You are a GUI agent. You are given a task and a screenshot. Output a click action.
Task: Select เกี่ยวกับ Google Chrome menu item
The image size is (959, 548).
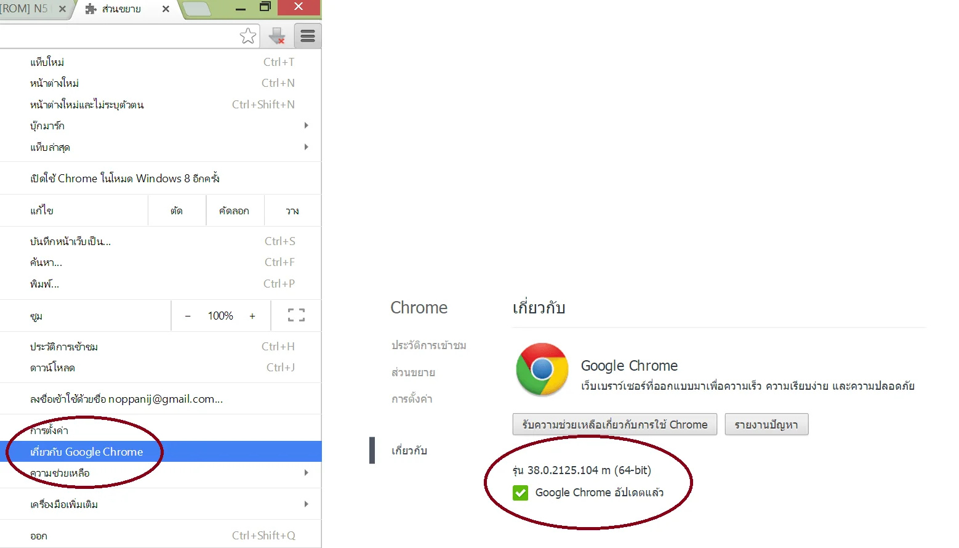(x=161, y=452)
